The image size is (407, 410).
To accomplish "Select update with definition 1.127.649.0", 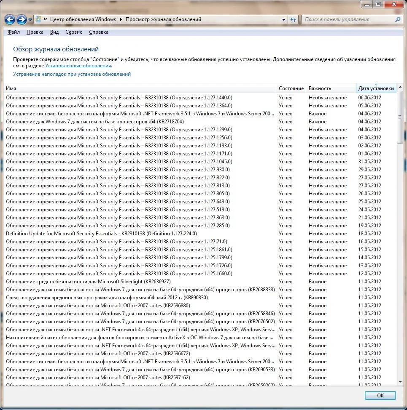I will pos(200,202).
